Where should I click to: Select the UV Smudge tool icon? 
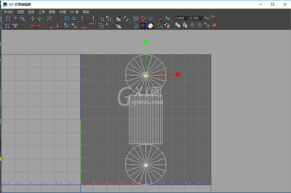coord(15,26)
